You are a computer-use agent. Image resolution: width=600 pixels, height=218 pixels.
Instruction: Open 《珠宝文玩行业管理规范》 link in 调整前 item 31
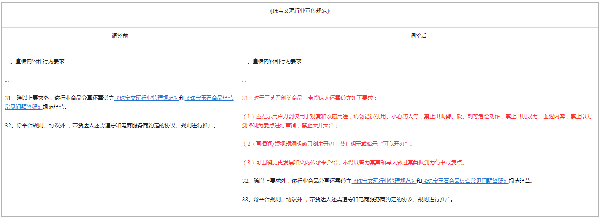[x=146, y=98]
